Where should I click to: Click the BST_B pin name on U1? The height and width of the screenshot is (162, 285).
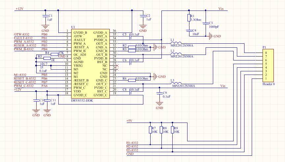pyautogui.click(x=102, y=62)
